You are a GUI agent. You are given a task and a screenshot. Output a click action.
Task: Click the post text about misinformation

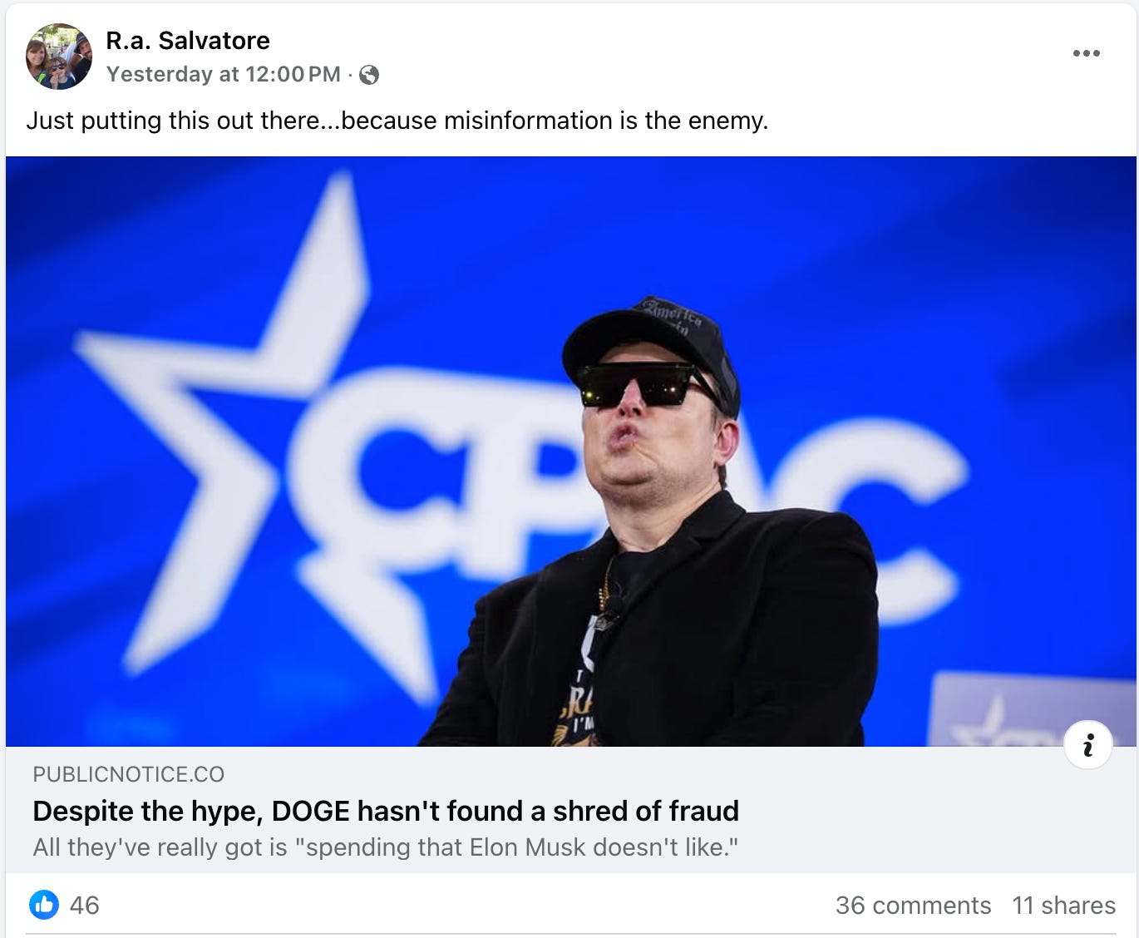(397, 121)
